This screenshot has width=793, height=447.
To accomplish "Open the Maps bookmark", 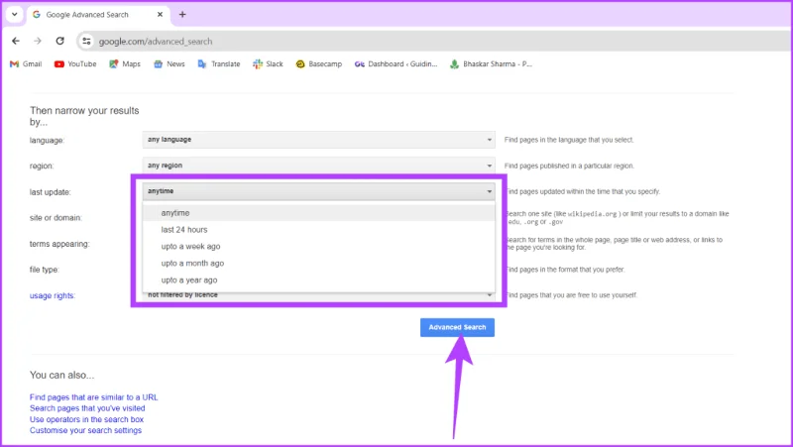I will (125, 64).
